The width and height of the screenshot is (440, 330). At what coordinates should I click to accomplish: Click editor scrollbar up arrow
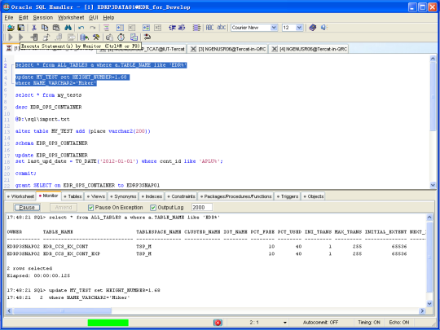[x=433, y=59]
